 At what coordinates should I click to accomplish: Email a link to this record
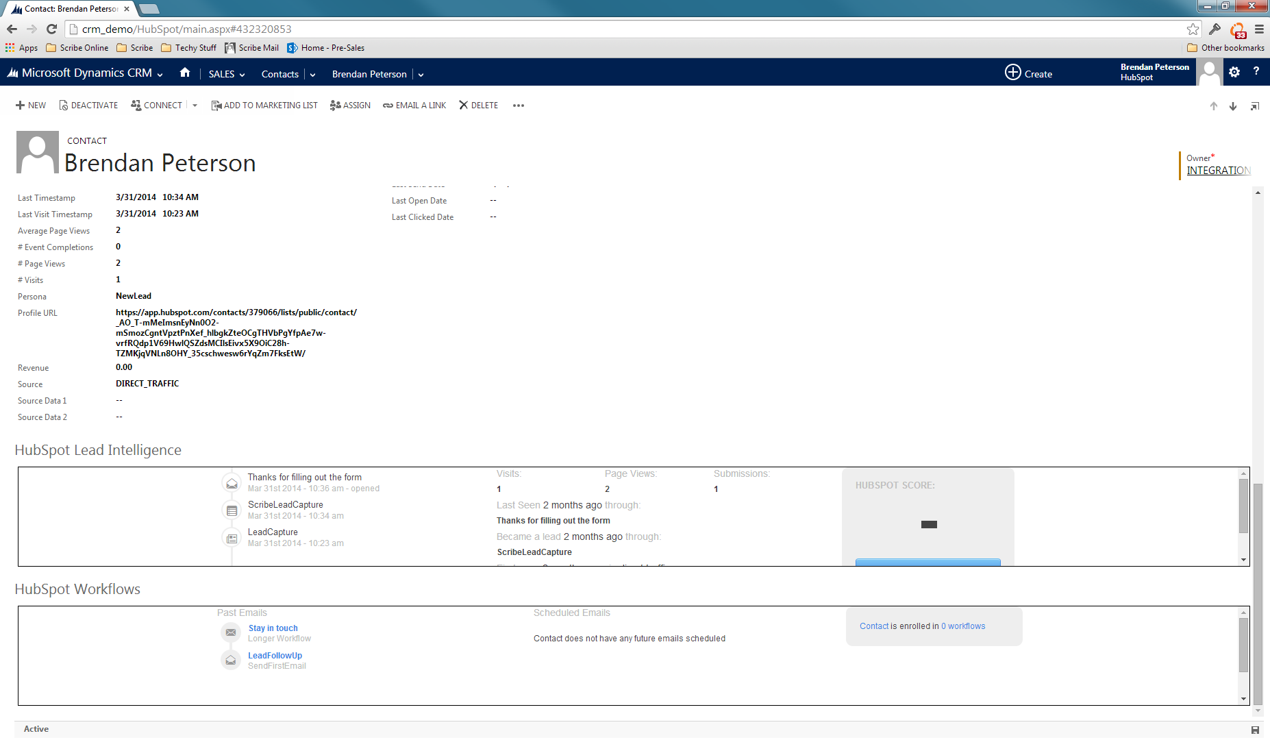(414, 106)
